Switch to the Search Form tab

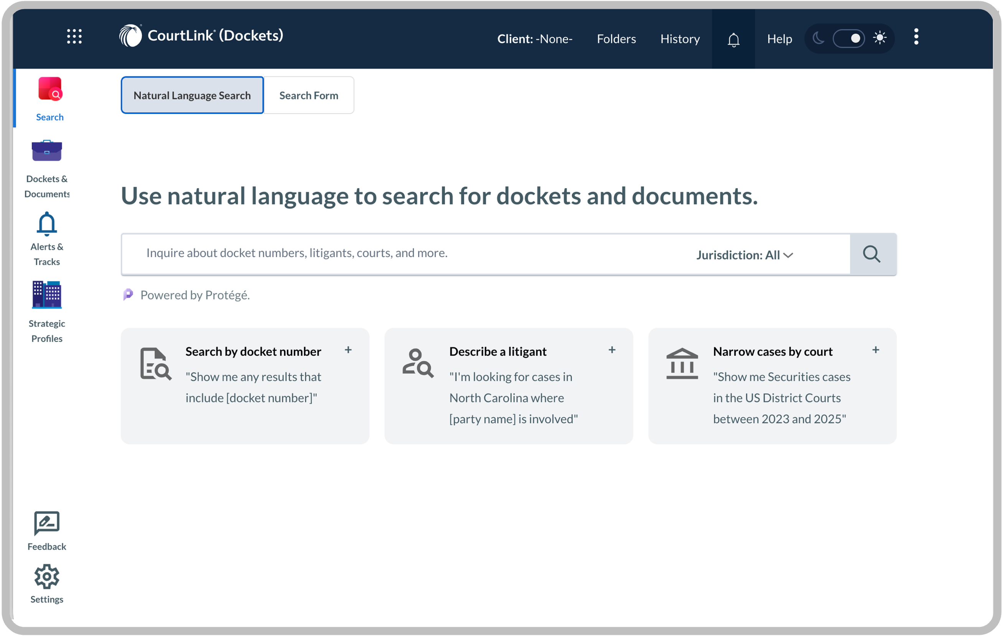click(x=308, y=95)
